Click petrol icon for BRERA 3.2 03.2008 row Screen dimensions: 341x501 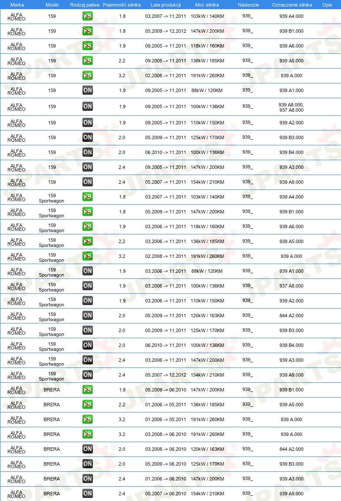click(88, 434)
